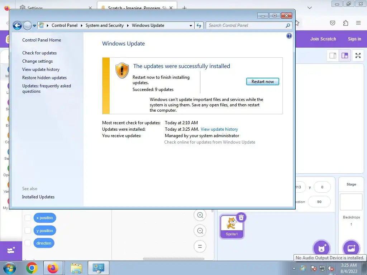The width and height of the screenshot is (367, 275).
Task: Zoom out on Scratch code workspace
Action: [x=200, y=231]
